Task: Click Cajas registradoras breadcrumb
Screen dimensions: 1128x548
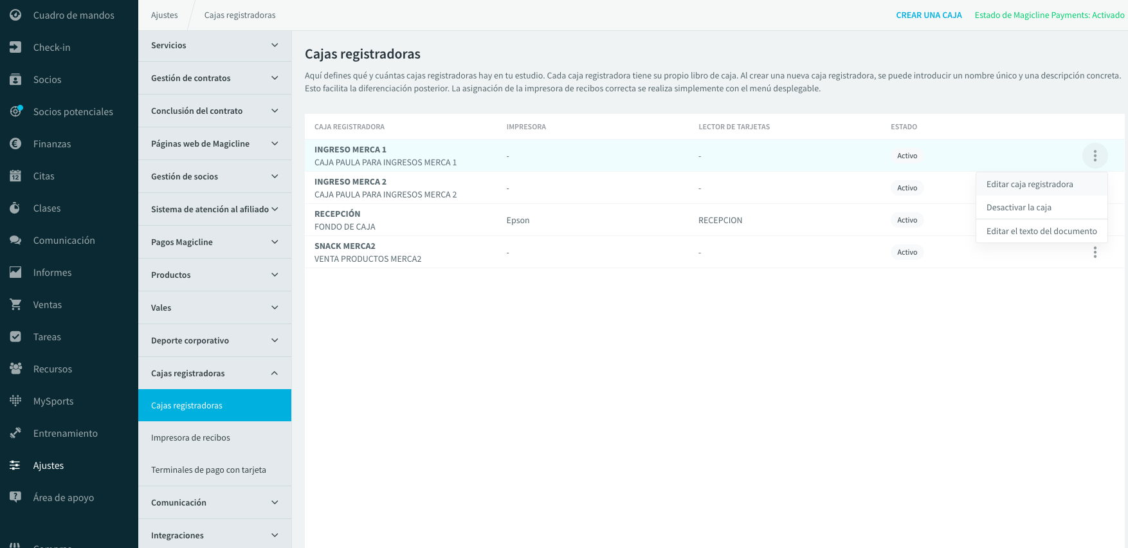Action: (x=240, y=15)
